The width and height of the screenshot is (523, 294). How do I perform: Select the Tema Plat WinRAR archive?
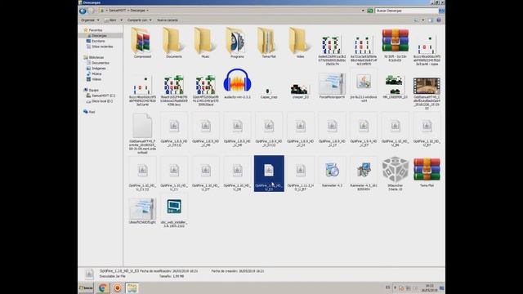(x=427, y=171)
